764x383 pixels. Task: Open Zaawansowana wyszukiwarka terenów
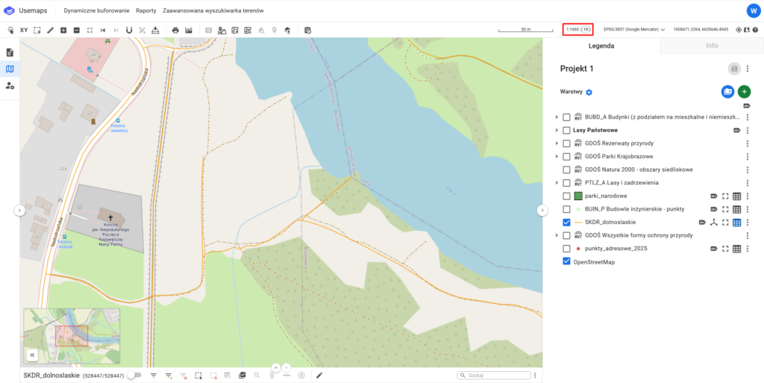pyautogui.click(x=213, y=11)
